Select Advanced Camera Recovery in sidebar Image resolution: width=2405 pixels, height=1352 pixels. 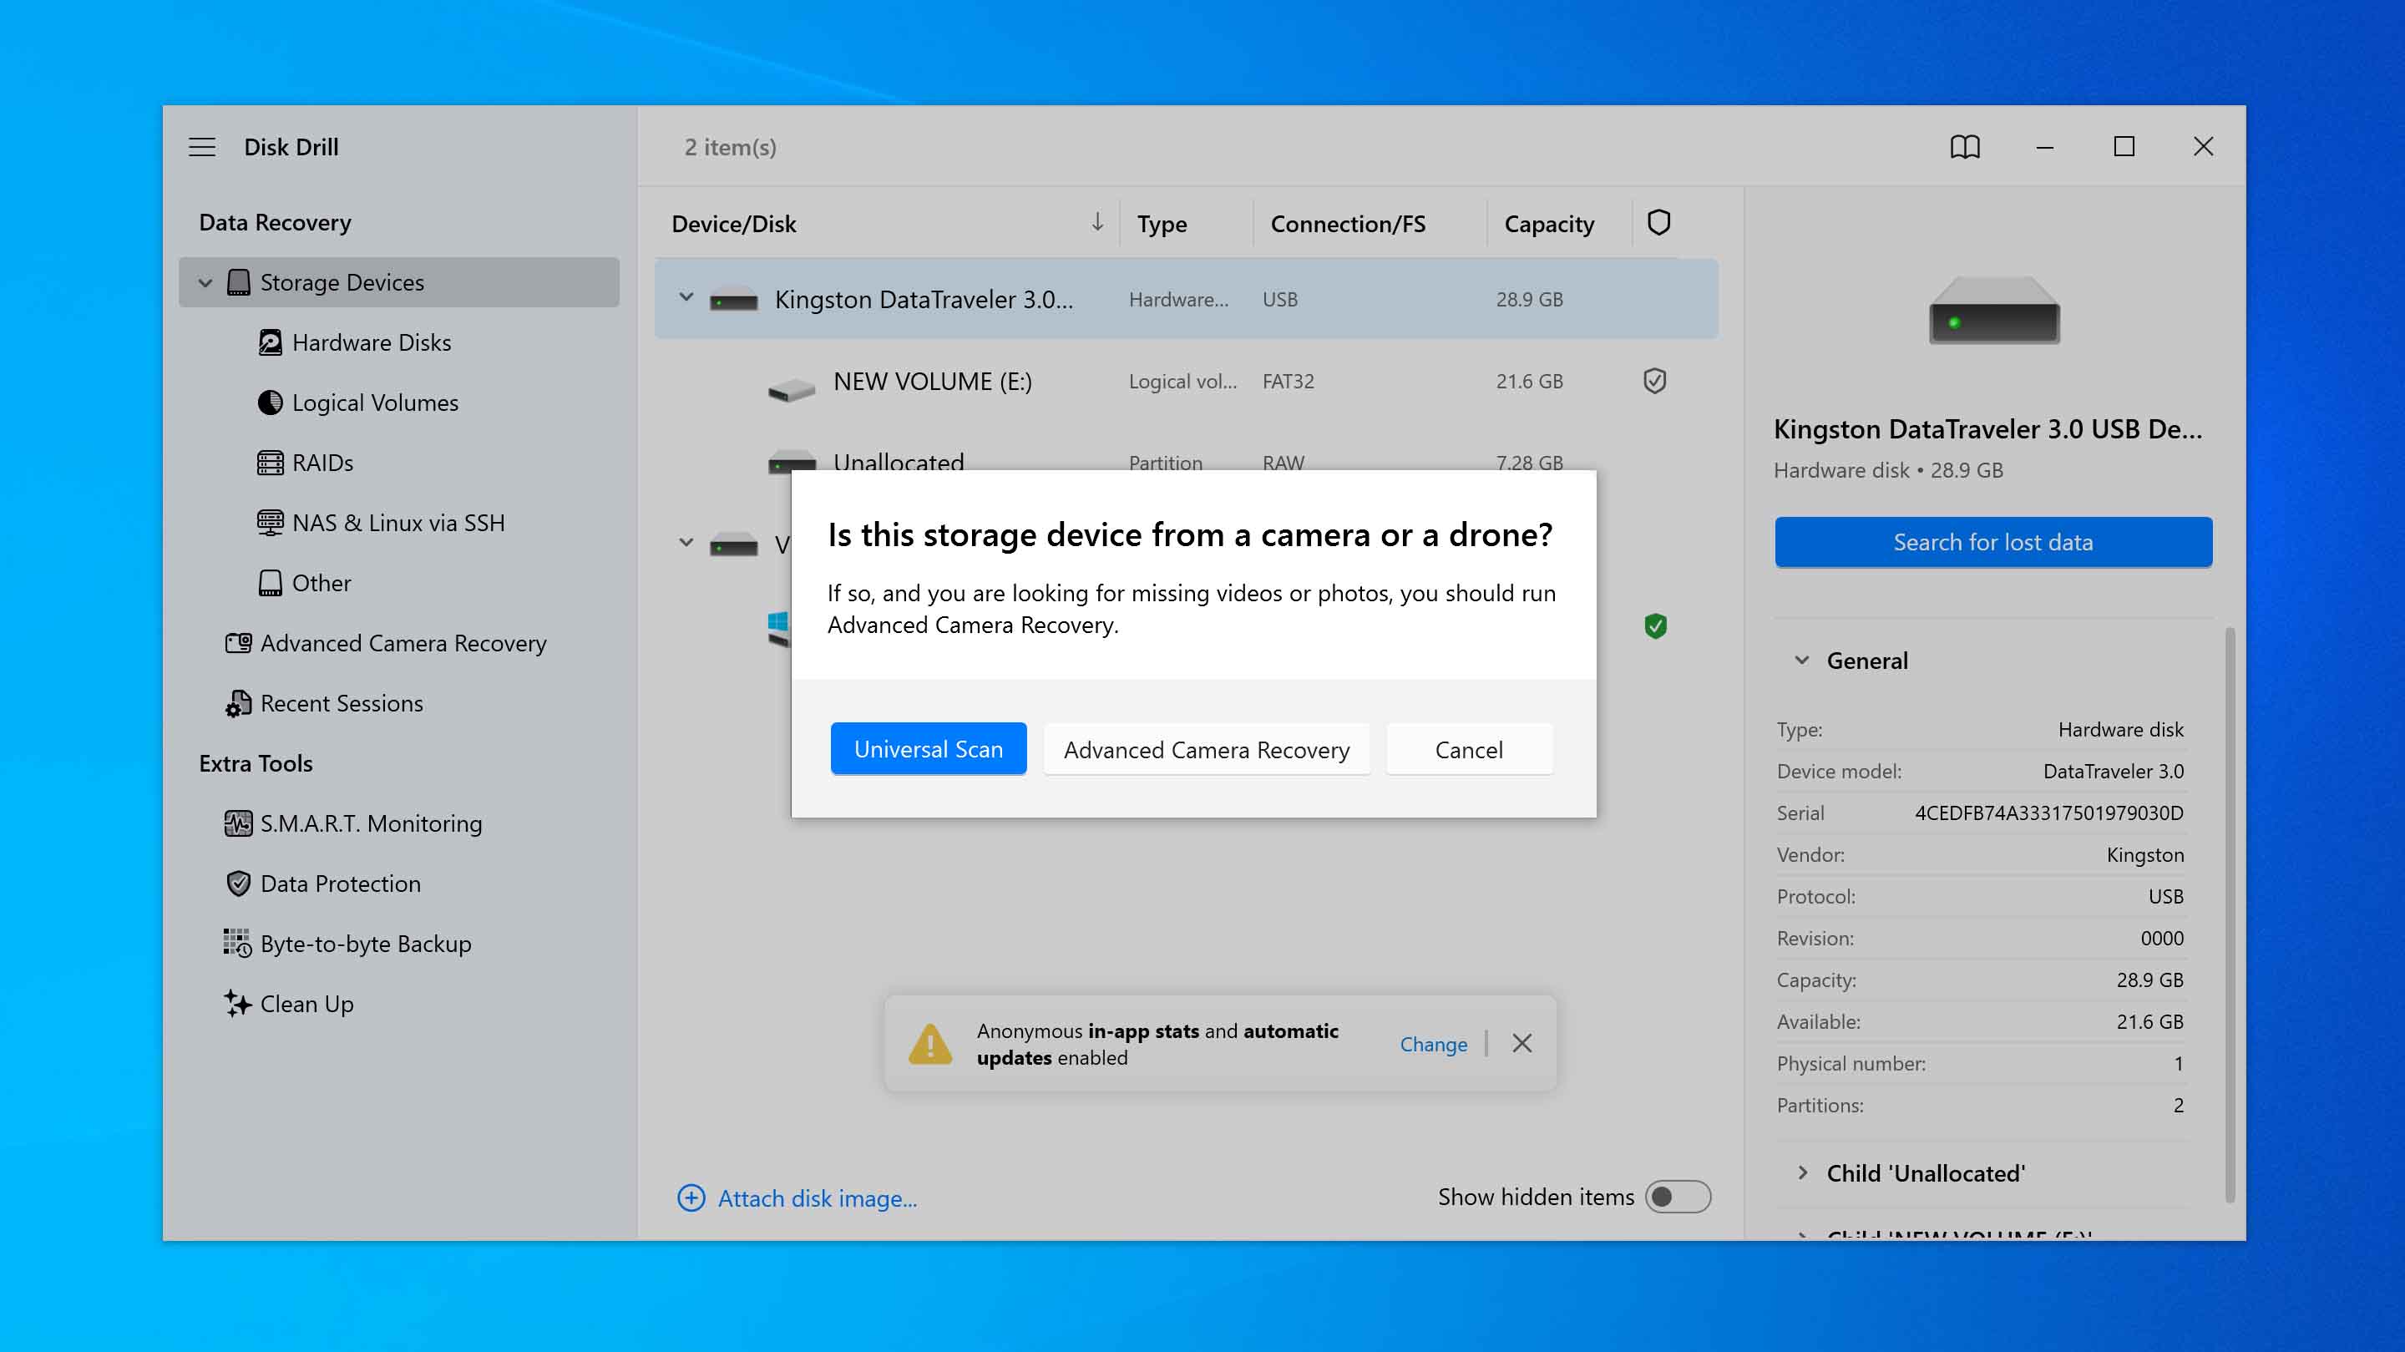403,643
